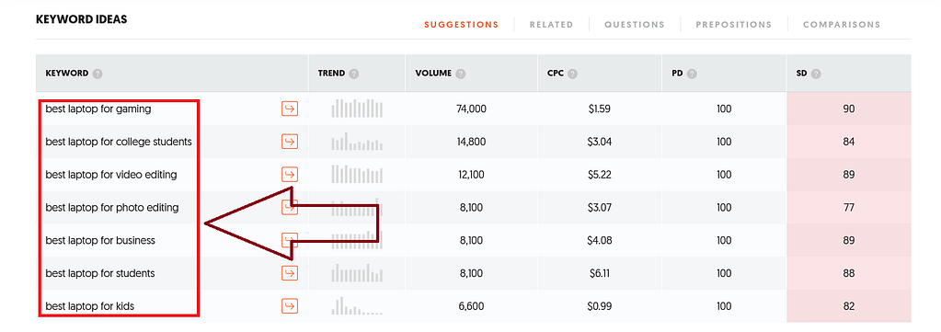Select the Suggestions tab
Viewport: 941px width, 332px height.
pos(461,25)
